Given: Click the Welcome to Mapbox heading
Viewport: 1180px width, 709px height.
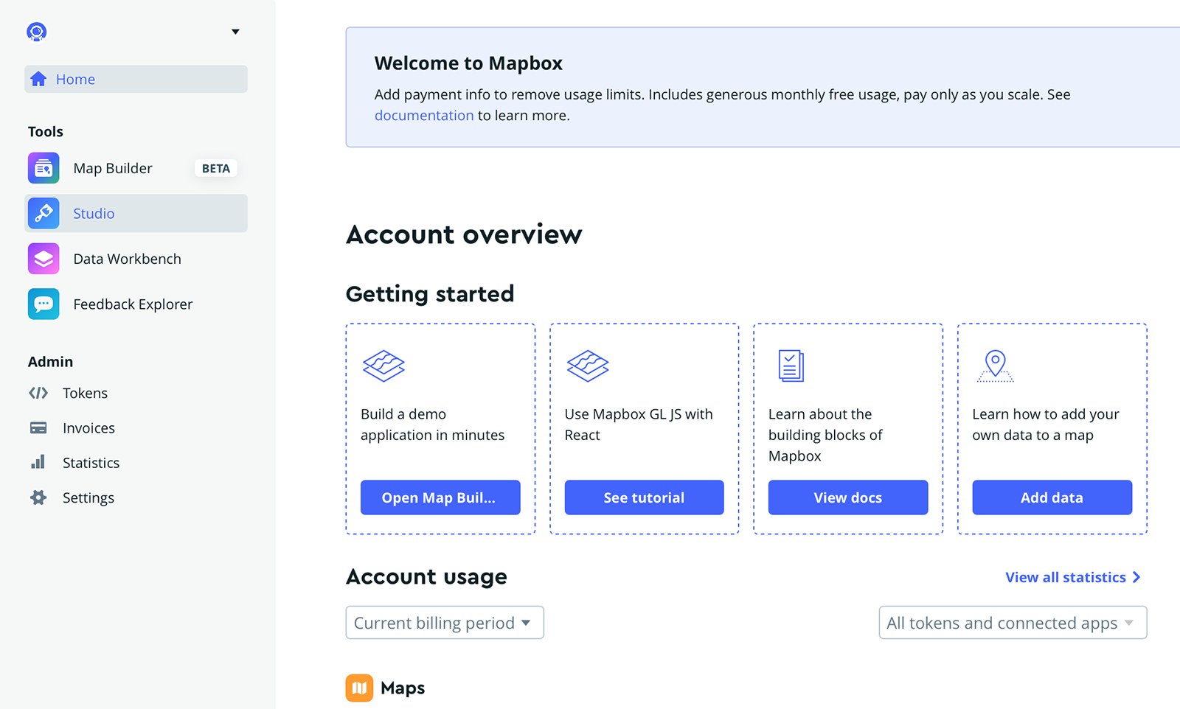Looking at the screenshot, I should click(468, 63).
